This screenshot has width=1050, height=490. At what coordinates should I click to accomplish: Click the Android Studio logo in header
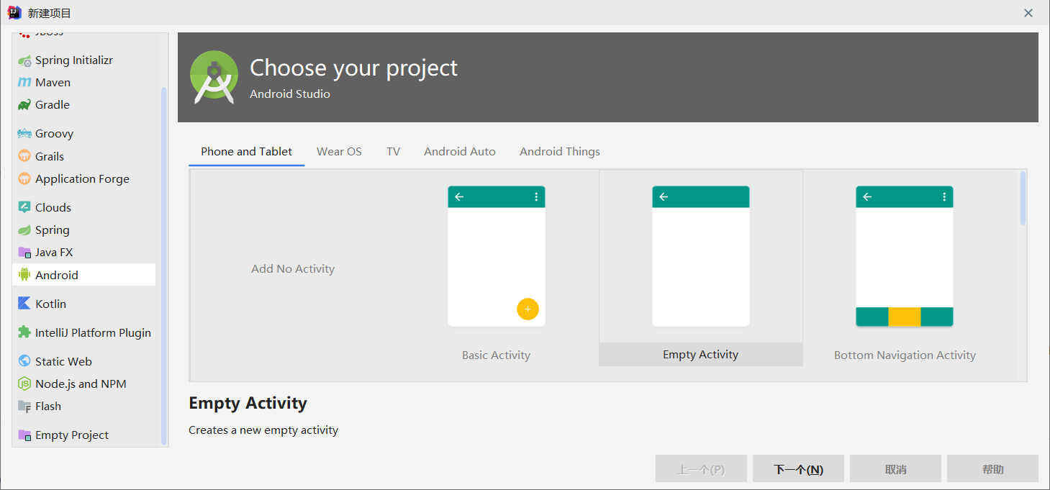(x=214, y=78)
